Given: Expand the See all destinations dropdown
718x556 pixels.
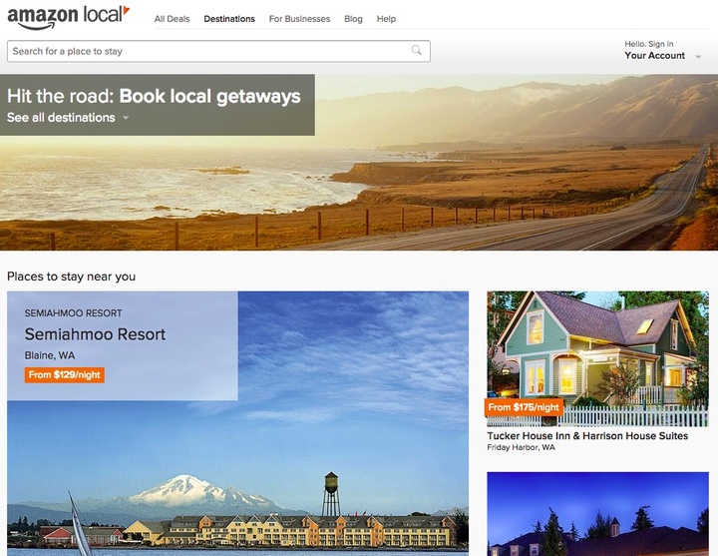Looking at the screenshot, I should click(x=68, y=118).
